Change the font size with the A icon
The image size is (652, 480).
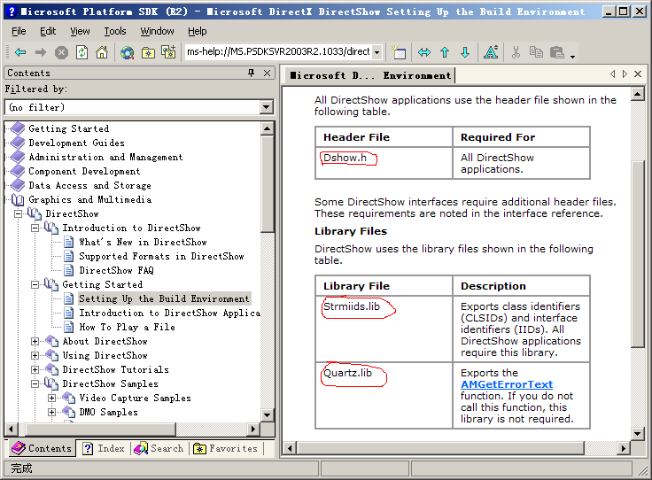click(491, 52)
